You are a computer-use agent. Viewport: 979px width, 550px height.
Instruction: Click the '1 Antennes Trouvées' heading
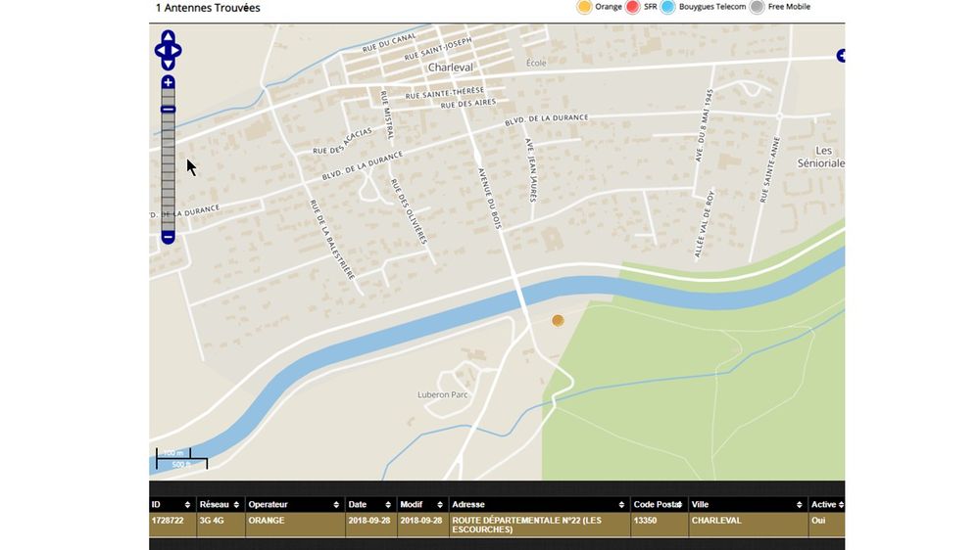(x=208, y=8)
